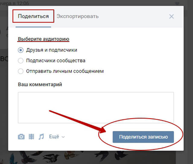
Task: Expand the chevron arrow beside 'Ещё'
Action: 63,137
